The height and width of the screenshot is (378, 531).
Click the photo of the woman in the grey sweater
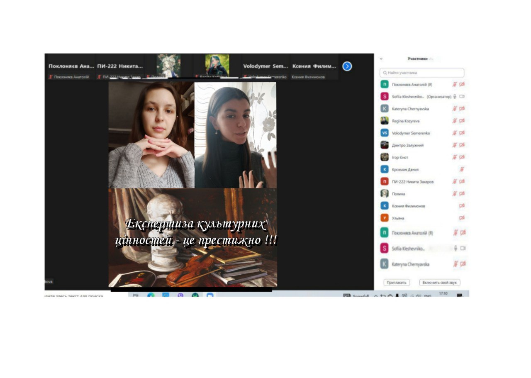(x=151, y=135)
